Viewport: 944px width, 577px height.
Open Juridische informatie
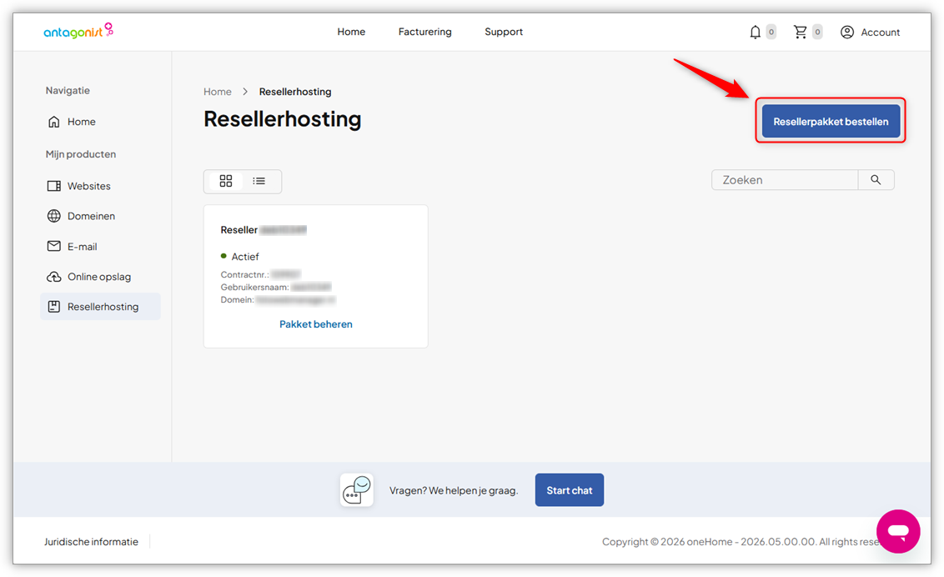click(x=91, y=541)
